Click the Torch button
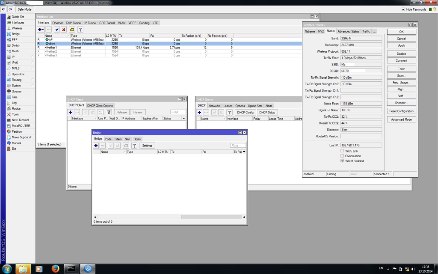This screenshot has height=274, width=438. point(401,69)
